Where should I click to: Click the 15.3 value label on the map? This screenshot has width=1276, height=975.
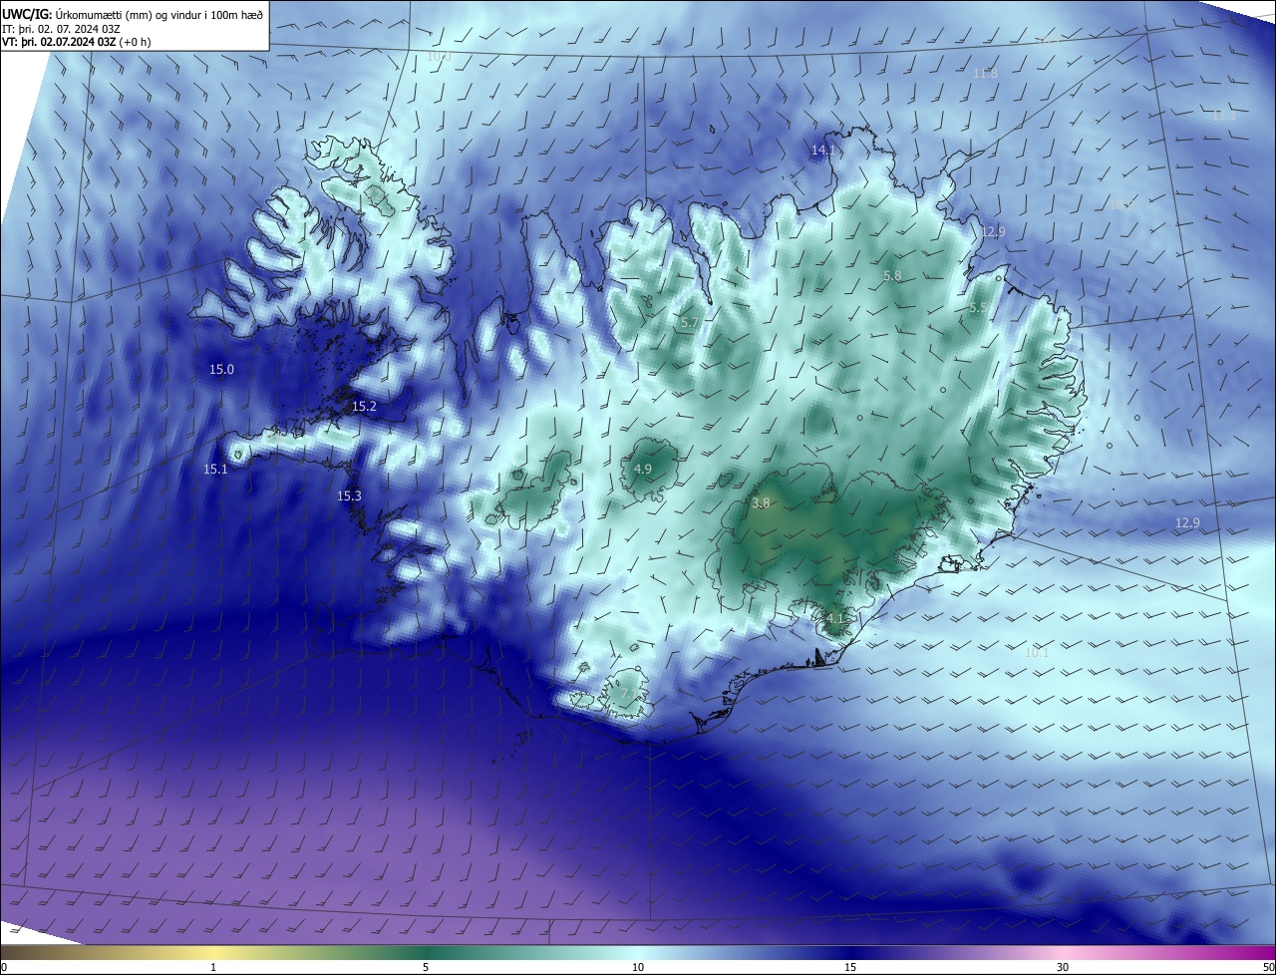tap(349, 496)
